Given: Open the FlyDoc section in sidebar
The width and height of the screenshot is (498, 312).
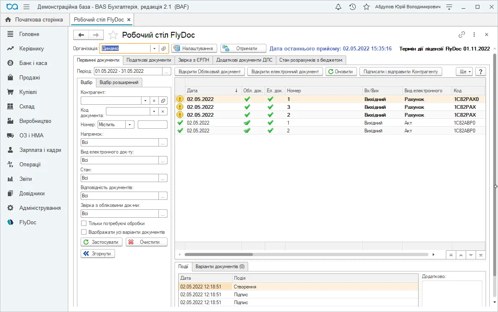Looking at the screenshot, I should point(28,222).
